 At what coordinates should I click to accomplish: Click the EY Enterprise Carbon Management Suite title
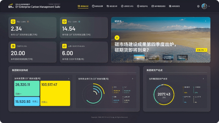38,7
